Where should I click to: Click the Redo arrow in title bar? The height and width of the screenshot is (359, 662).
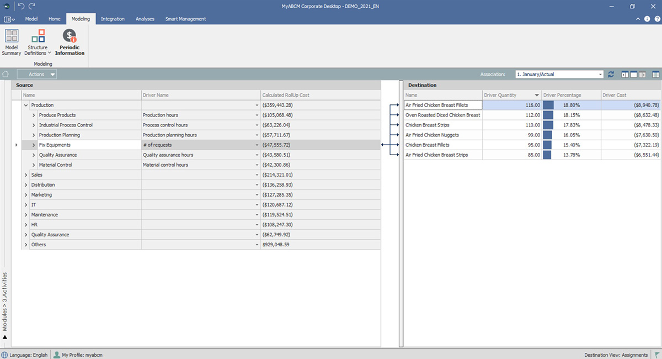[x=31, y=6]
